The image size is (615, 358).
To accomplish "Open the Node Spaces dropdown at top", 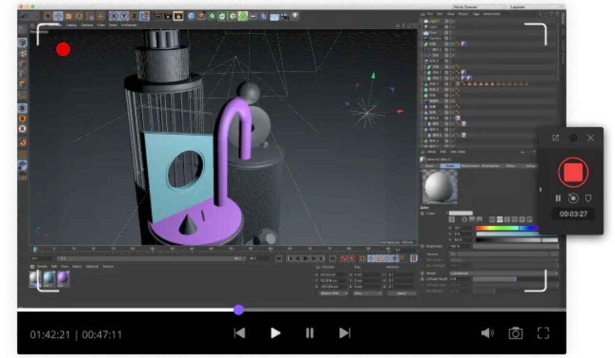I will pyautogui.click(x=479, y=7).
